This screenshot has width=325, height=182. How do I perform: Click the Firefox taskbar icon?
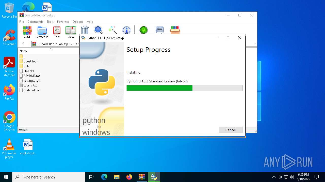(x=129, y=177)
